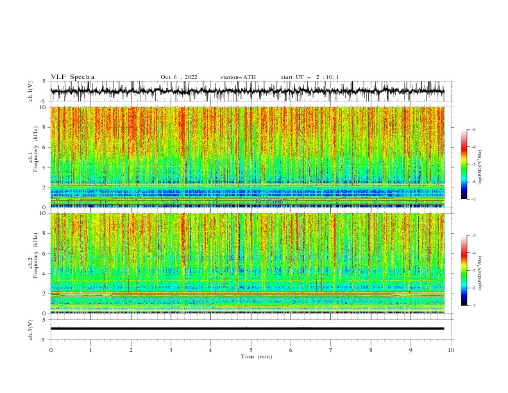This screenshot has height=393, width=508.
Task: Select the "ch.1 Frequency (kHz)" axis label
Action: click(x=33, y=148)
